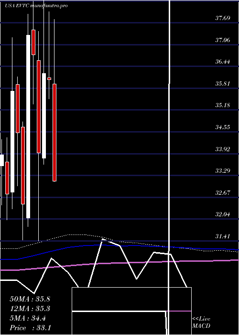Click the 35.81 price axis label
The height and width of the screenshot is (335, 239).
[223, 84]
